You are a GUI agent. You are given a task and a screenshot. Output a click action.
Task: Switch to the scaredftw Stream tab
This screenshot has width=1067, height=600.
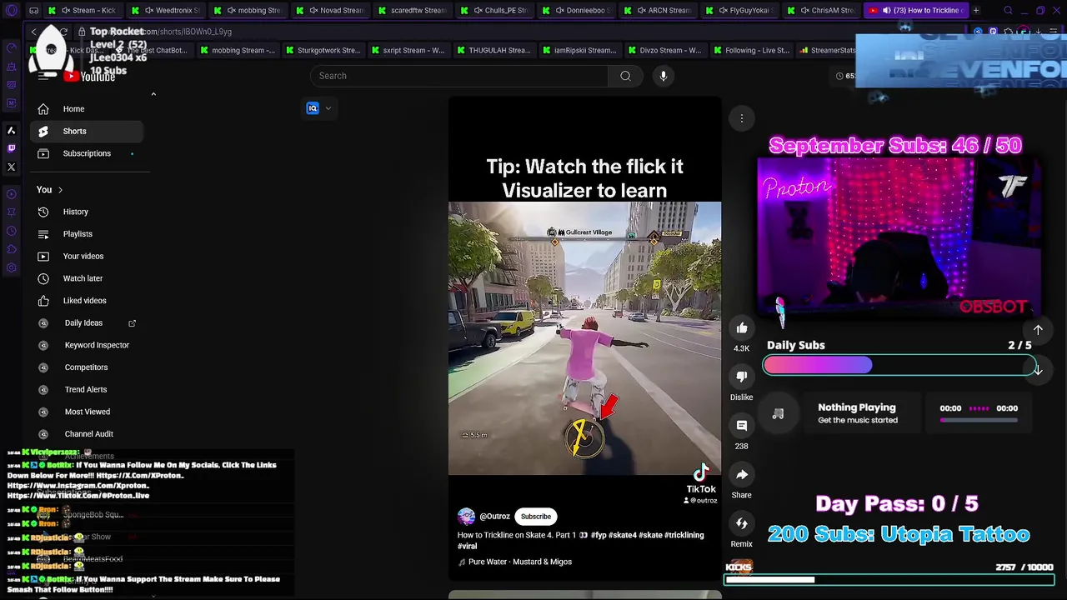[417, 11]
